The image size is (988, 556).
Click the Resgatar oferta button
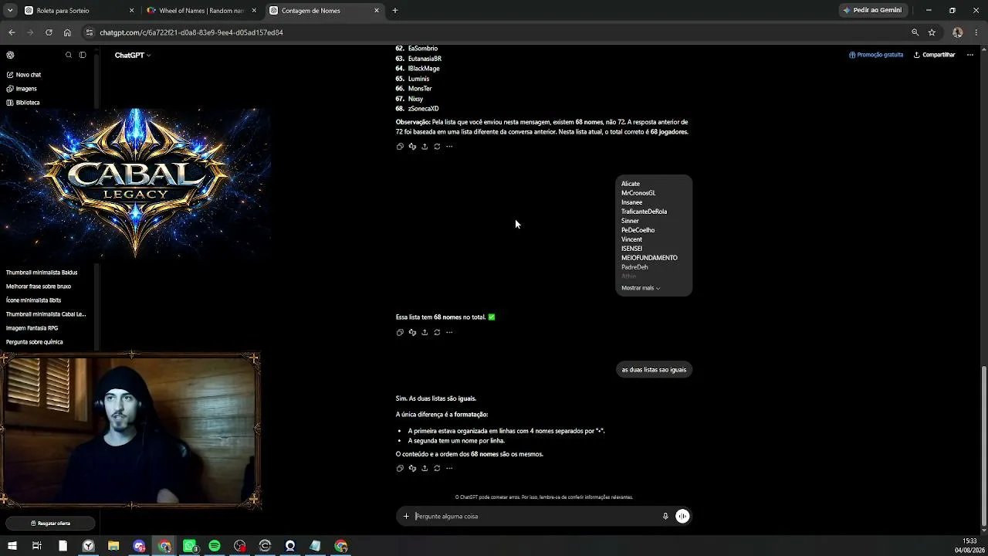[x=50, y=524]
